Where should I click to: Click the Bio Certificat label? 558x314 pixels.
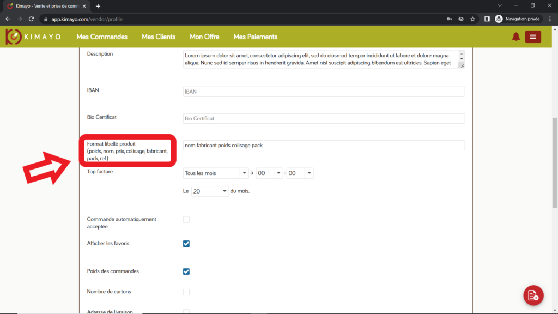pos(101,117)
